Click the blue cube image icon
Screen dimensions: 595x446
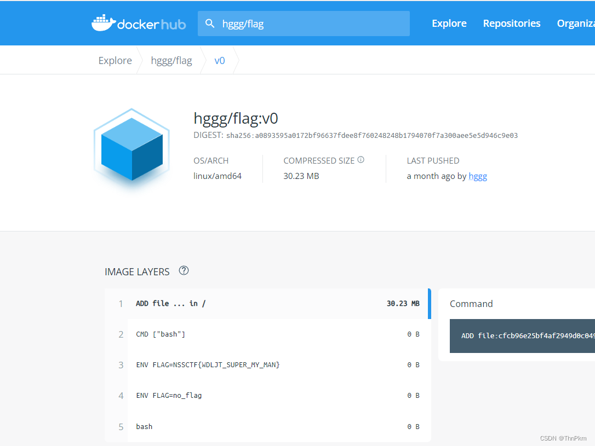131,148
